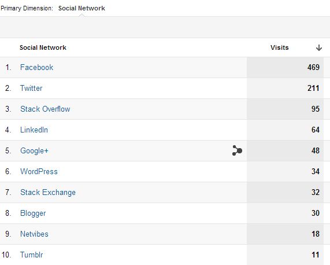Click the descending sort arrow beside Visits
Screen dimensions: 330x265
[x=319, y=48]
